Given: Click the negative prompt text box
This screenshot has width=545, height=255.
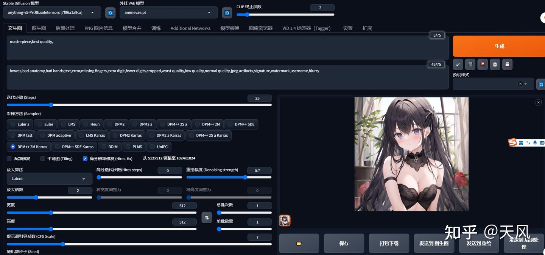Looking at the screenshot, I should coord(227,77).
